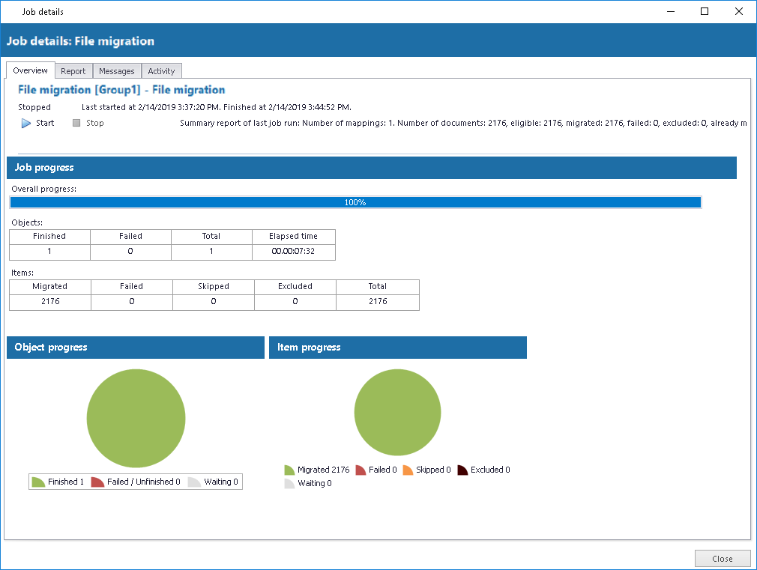Click the green Migrated 2176 legend icon
This screenshot has height=570, width=757.
point(289,470)
